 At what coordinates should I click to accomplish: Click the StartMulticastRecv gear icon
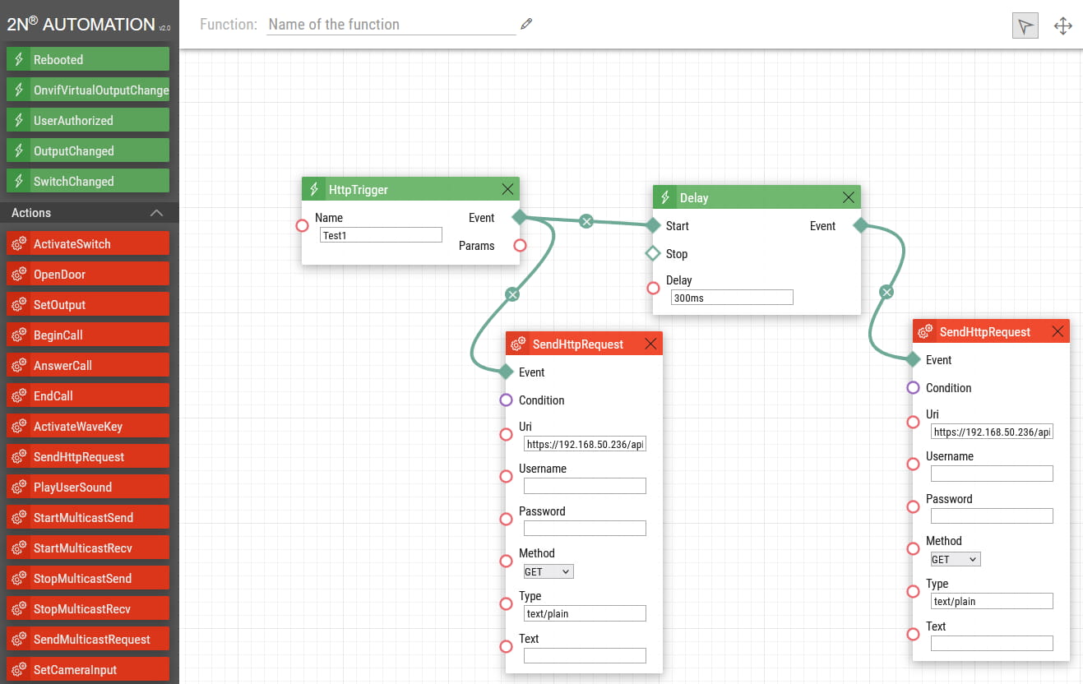(x=19, y=548)
